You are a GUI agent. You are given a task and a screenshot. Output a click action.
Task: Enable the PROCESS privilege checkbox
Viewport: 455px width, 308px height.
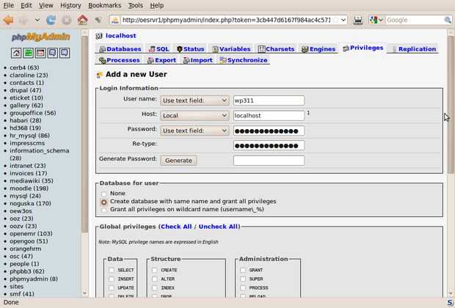click(x=243, y=288)
